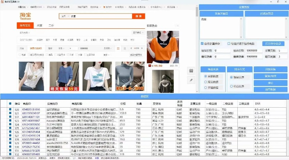Uncheck the checkbox for row 129
The image size is (289, 160).
point(10,143)
